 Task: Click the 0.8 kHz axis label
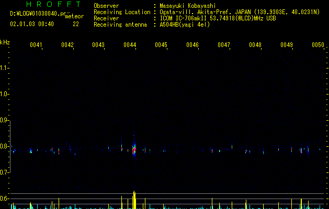pos(5,146)
